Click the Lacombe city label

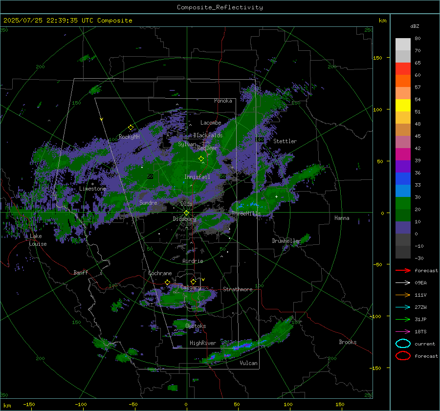211,123
